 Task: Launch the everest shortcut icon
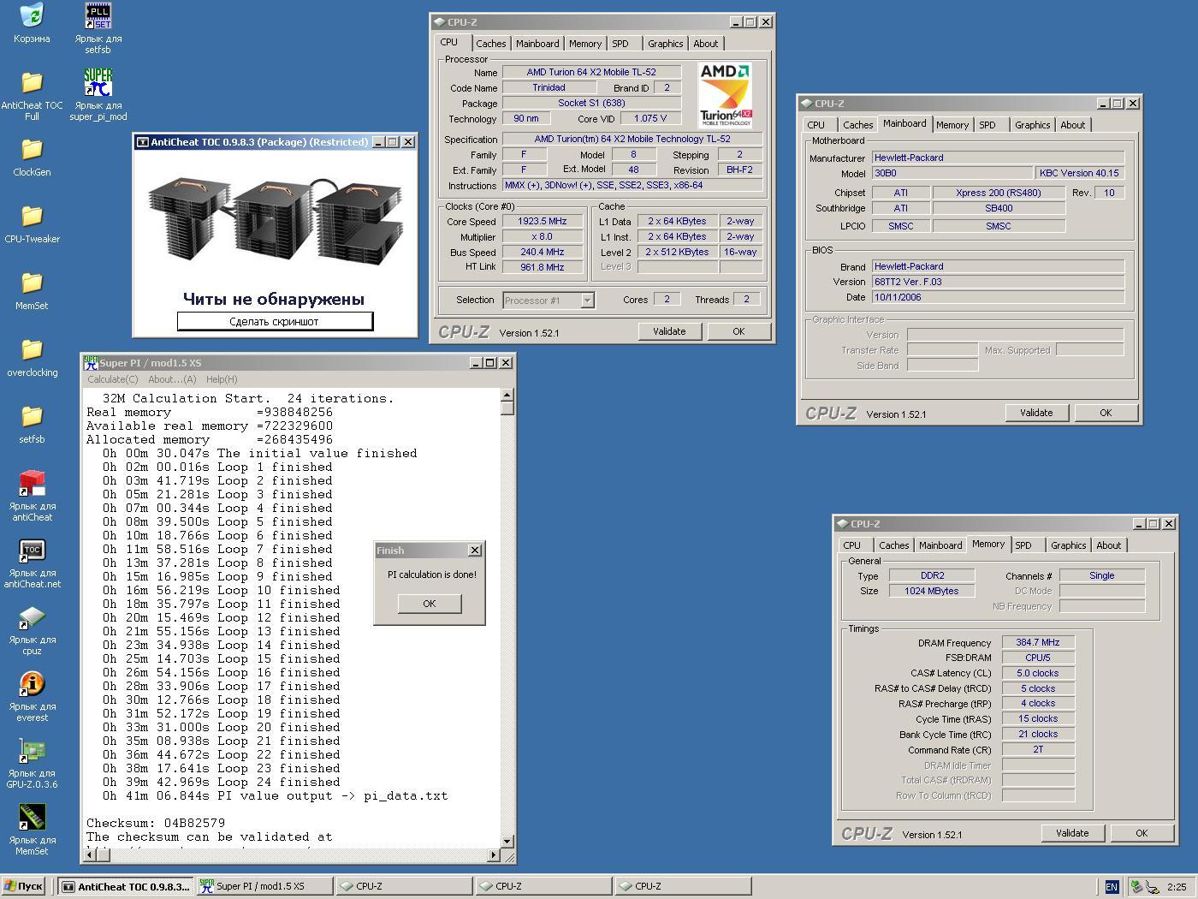click(32, 684)
